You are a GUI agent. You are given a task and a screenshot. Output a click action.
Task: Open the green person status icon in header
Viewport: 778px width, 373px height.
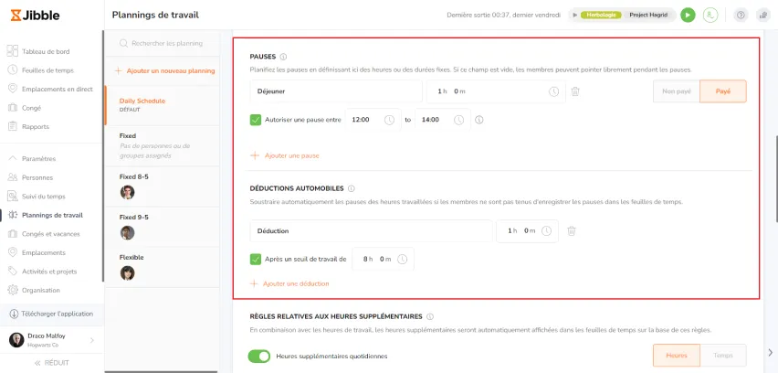pos(710,15)
